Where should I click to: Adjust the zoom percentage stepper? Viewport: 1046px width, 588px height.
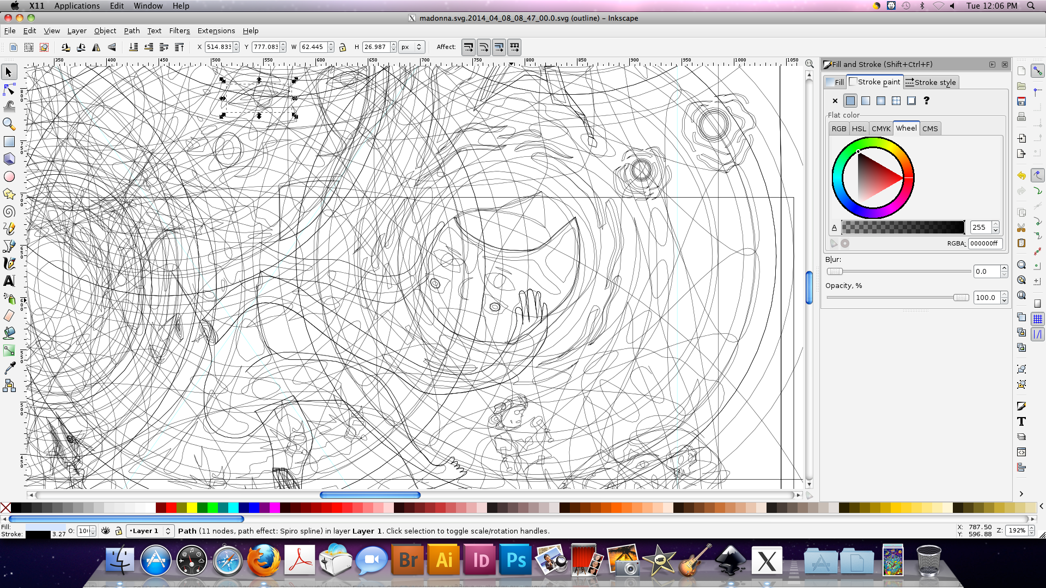[x=1031, y=530]
